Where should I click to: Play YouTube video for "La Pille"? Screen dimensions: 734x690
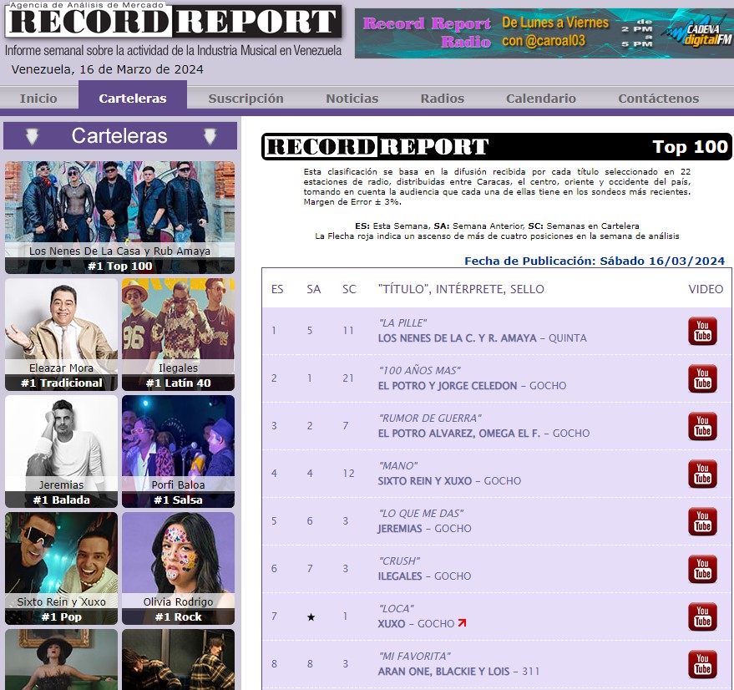(x=702, y=331)
